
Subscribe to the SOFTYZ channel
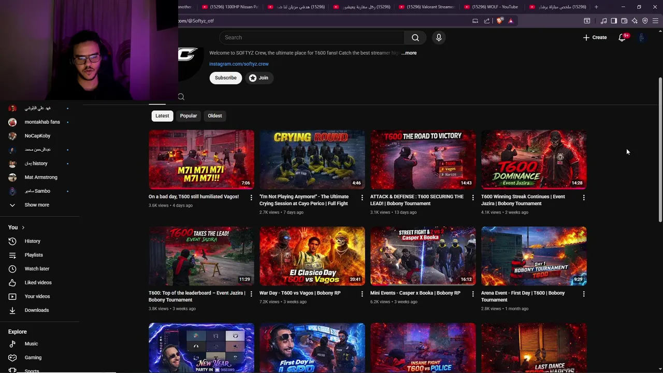click(x=226, y=78)
